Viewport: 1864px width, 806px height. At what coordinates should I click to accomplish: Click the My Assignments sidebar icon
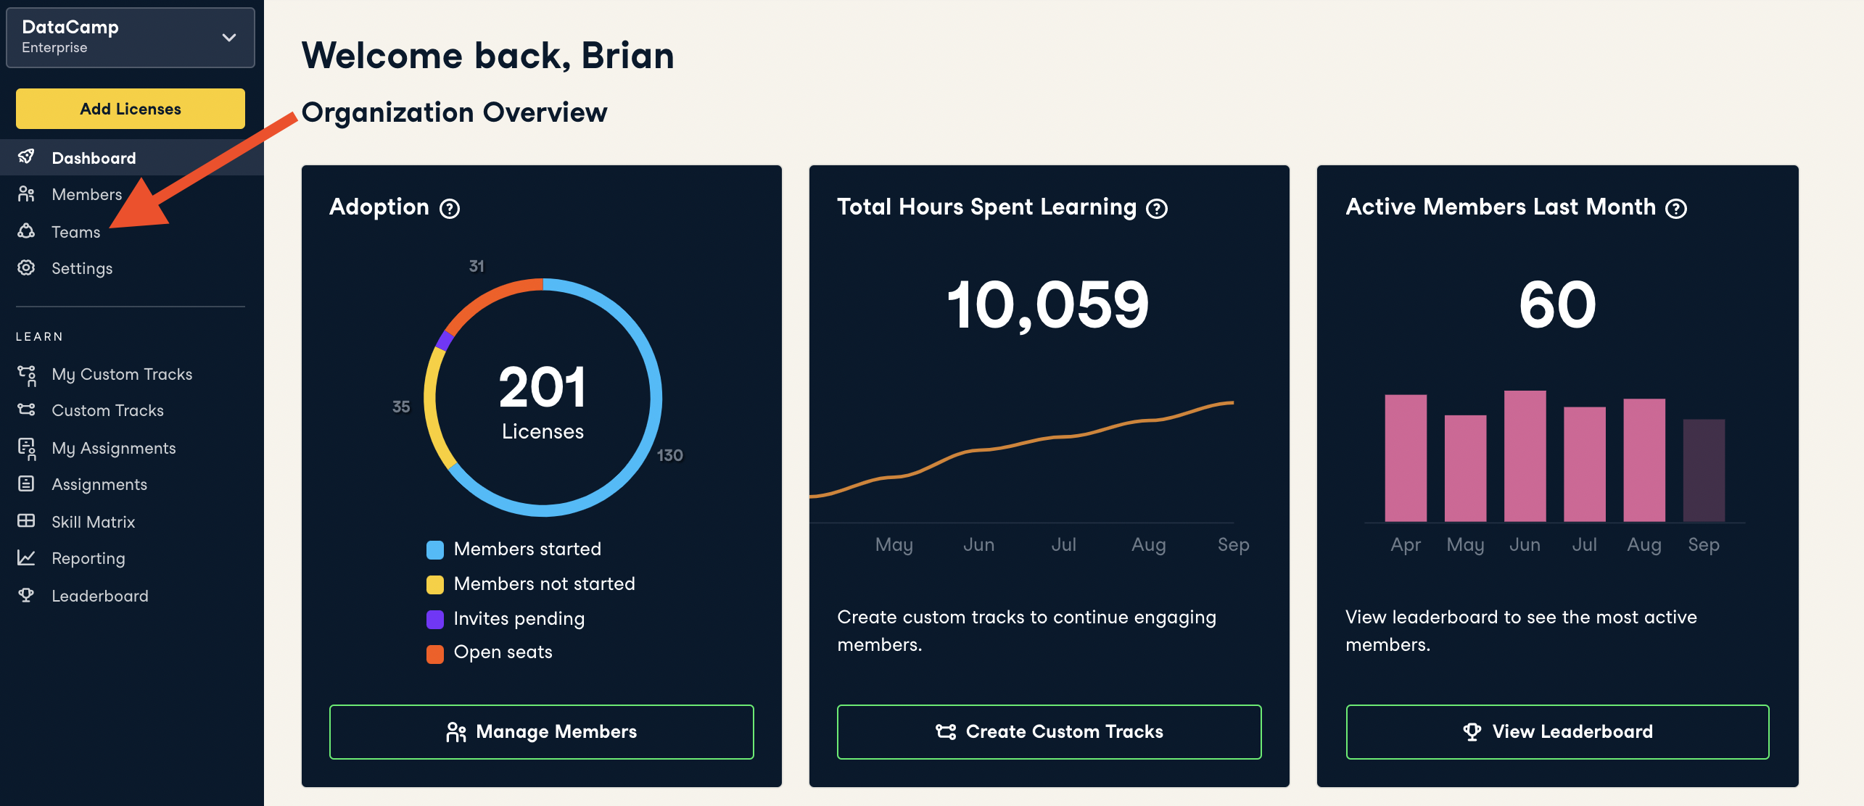(27, 449)
